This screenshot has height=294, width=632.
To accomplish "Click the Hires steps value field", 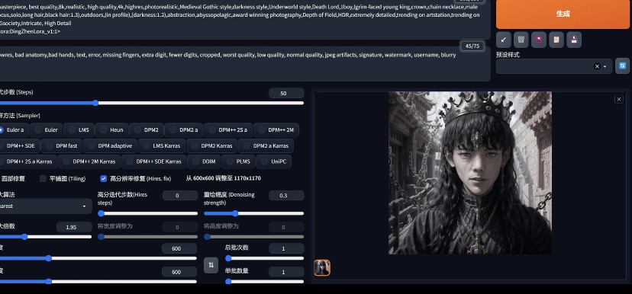I will (x=180, y=196).
